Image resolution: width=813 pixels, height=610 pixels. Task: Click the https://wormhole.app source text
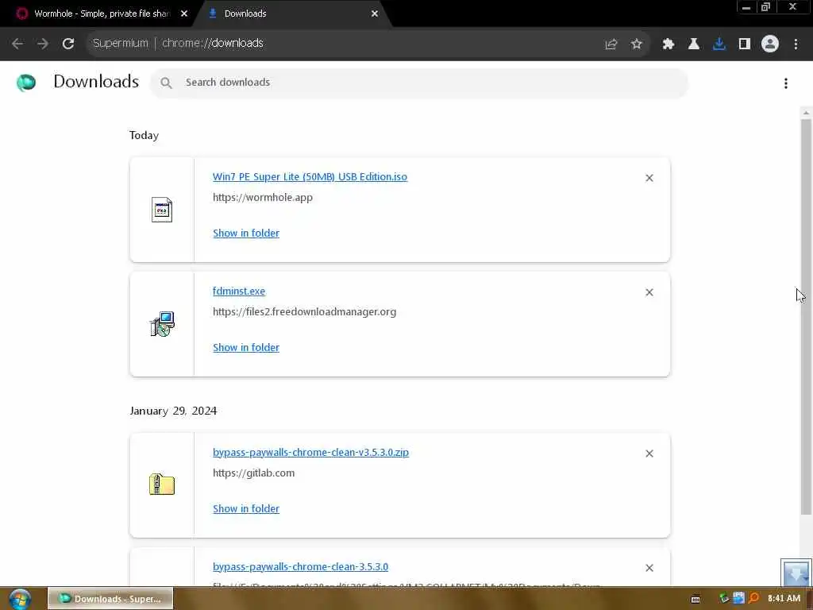coord(262,197)
